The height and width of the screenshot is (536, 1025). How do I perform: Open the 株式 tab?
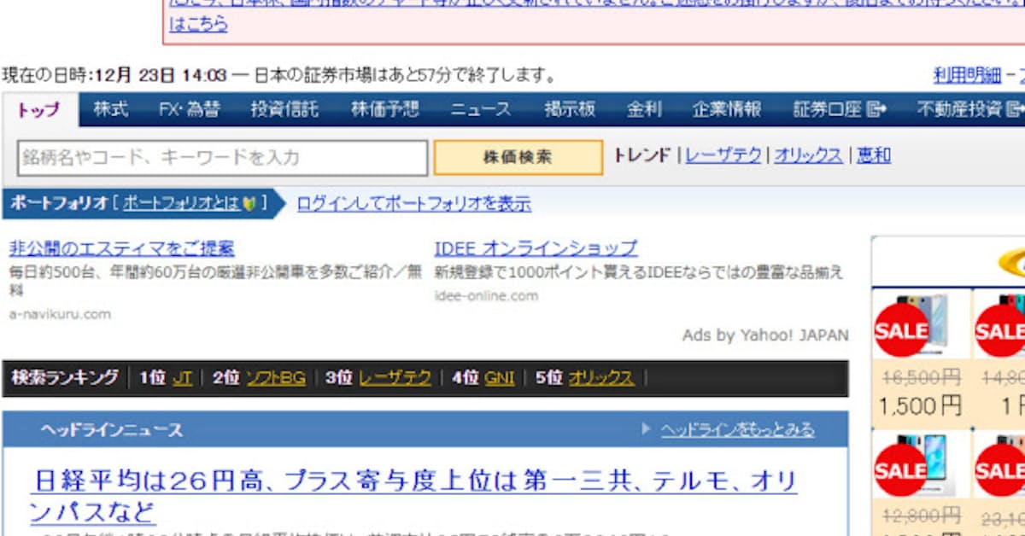point(110,109)
